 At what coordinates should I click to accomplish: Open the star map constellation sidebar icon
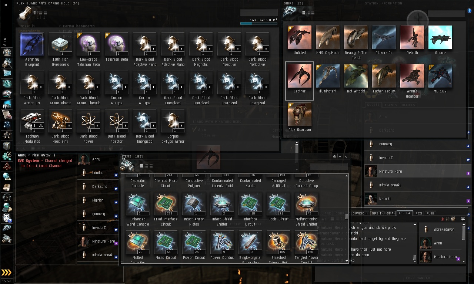coord(7,125)
